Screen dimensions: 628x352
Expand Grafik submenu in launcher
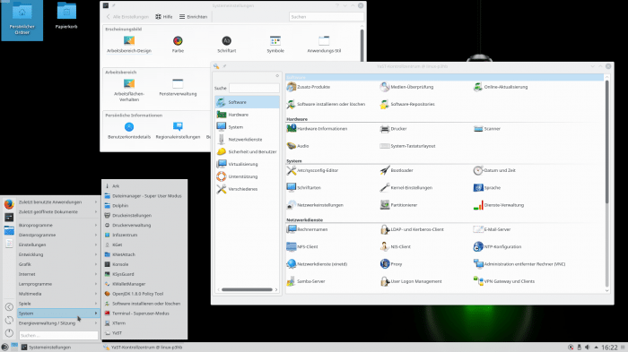click(x=57, y=264)
